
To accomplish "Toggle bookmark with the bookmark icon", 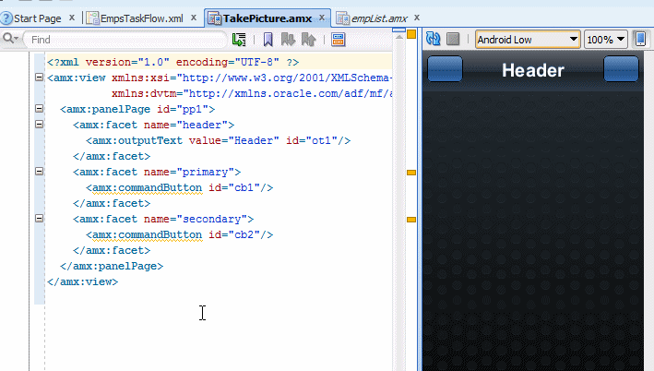I will [x=268, y=40].
